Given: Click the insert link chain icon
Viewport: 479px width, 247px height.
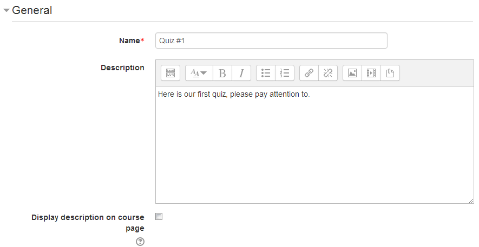Looking at the screenshot, I should 309,73.
